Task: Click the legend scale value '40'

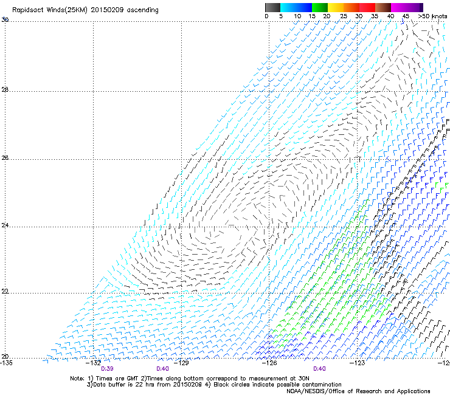Action: point(390,16)
